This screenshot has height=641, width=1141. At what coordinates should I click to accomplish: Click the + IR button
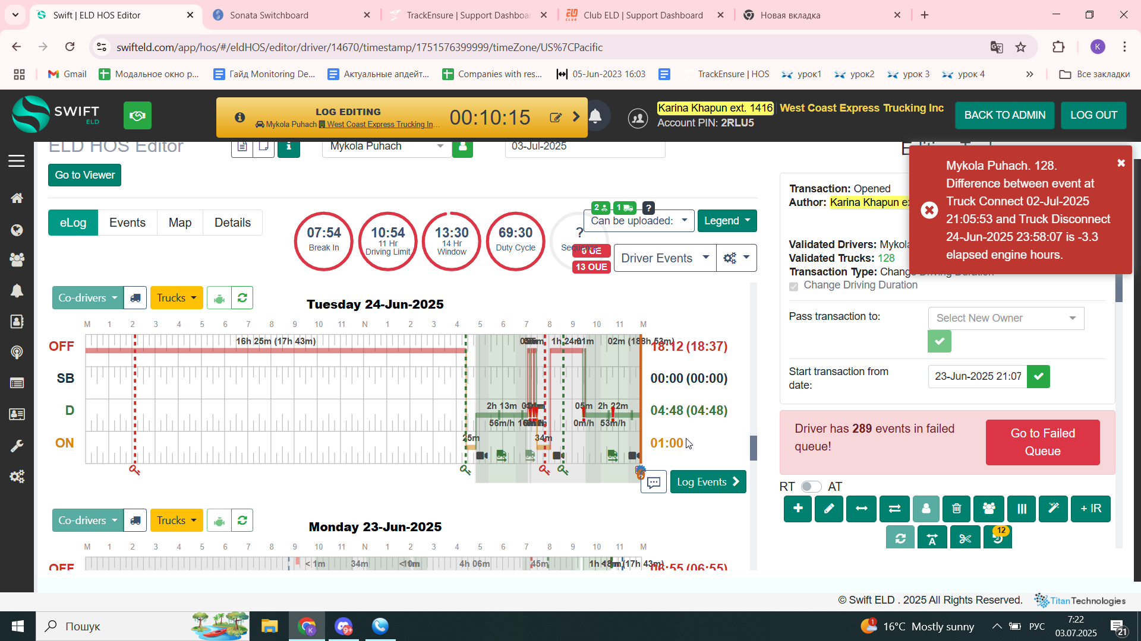tap(1090, 509)
